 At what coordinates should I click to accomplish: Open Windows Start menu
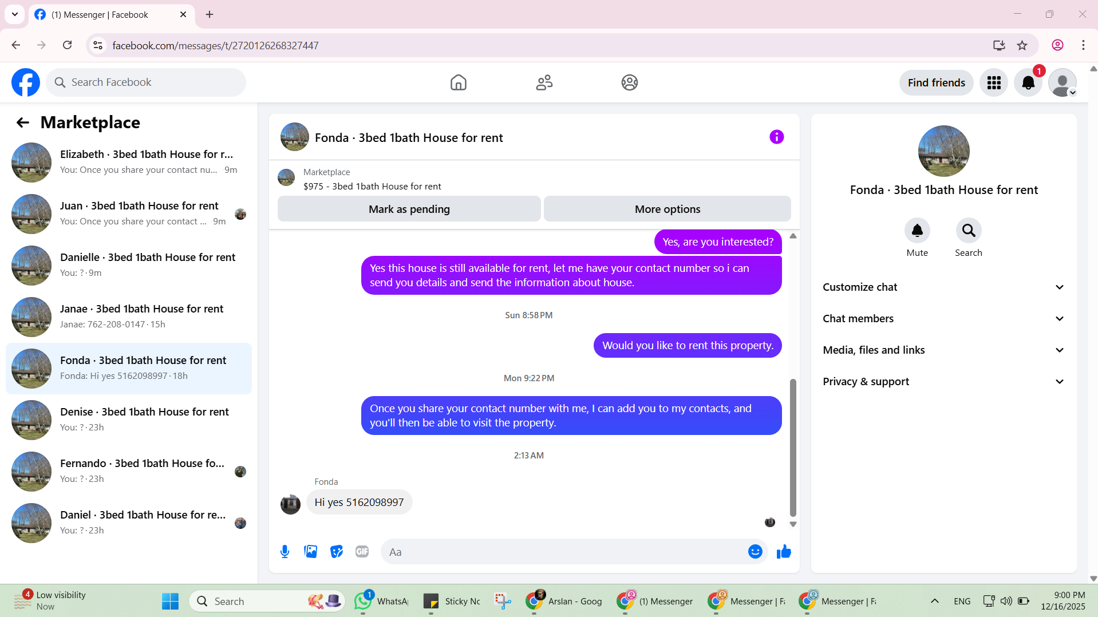[170, 602]
